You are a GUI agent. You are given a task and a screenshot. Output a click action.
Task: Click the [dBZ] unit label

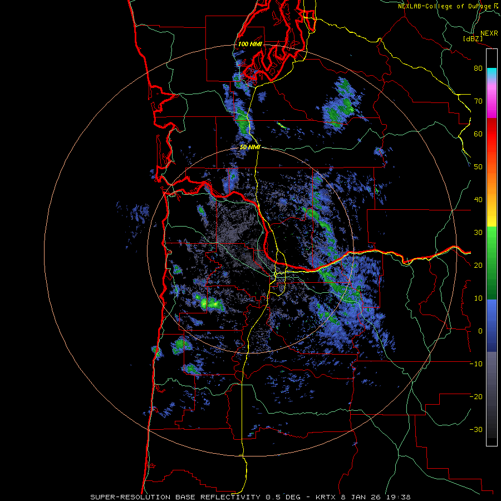[473, 39]
